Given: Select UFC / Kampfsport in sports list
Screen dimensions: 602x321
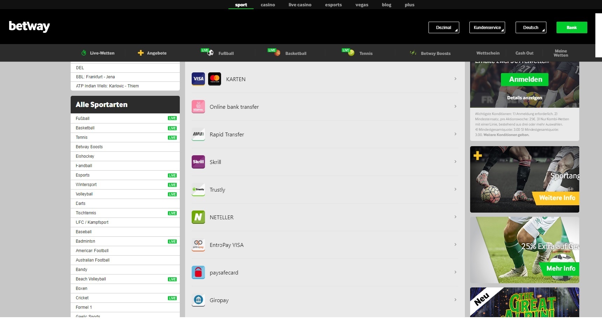Looking at the screenshot, I should tap(125, 222).
